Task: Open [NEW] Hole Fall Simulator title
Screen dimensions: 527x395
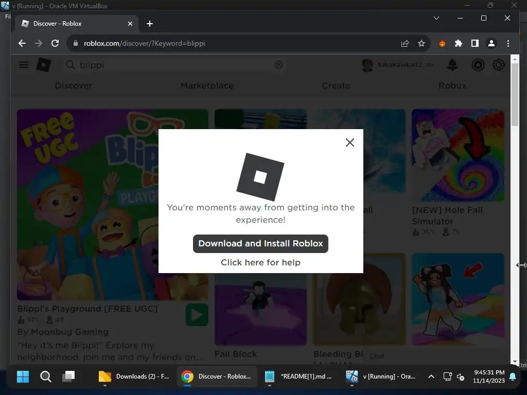Action: (x=447, y=216)
